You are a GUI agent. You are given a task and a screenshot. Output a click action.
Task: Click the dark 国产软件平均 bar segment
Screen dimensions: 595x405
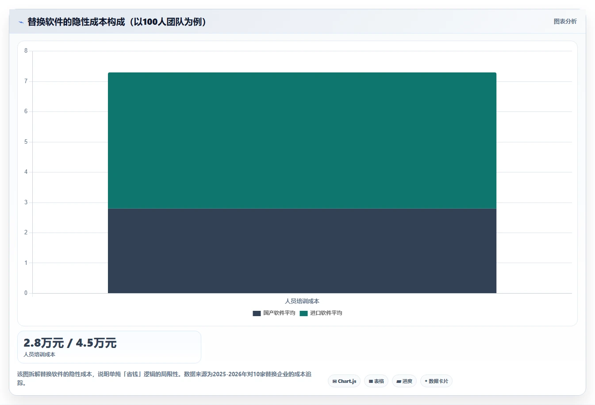pyautogui.click(x=302, y=251)
